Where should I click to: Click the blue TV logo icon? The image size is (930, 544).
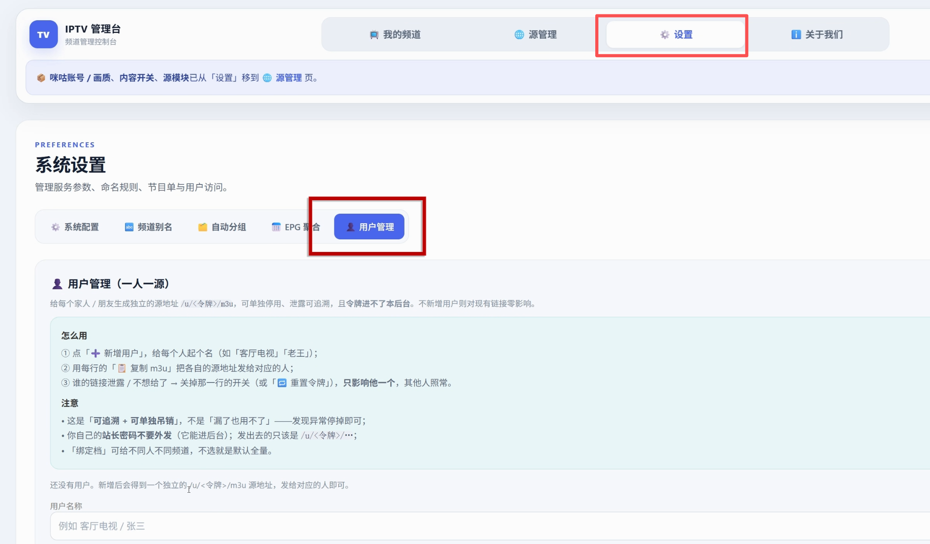pyautogui.click(x=44, y=34)
